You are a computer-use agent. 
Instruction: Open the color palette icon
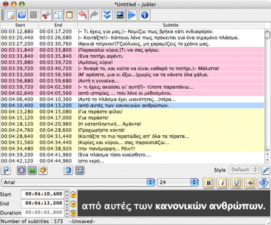(x=43, y=170)
